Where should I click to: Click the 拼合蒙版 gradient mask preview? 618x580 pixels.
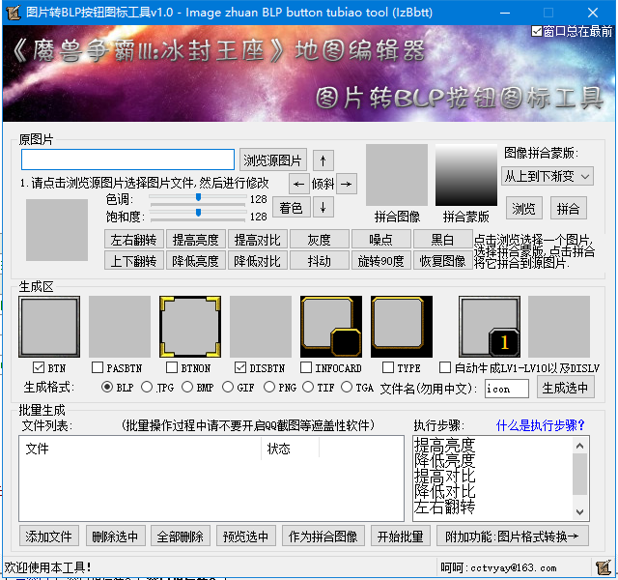pos(466,175)
